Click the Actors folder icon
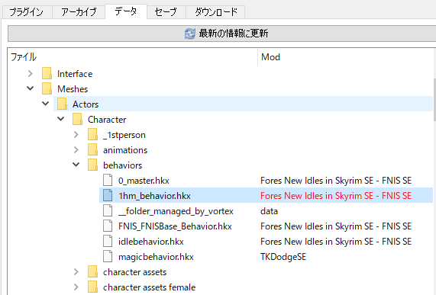Screen dimensions: 436x295 [63, 104]
